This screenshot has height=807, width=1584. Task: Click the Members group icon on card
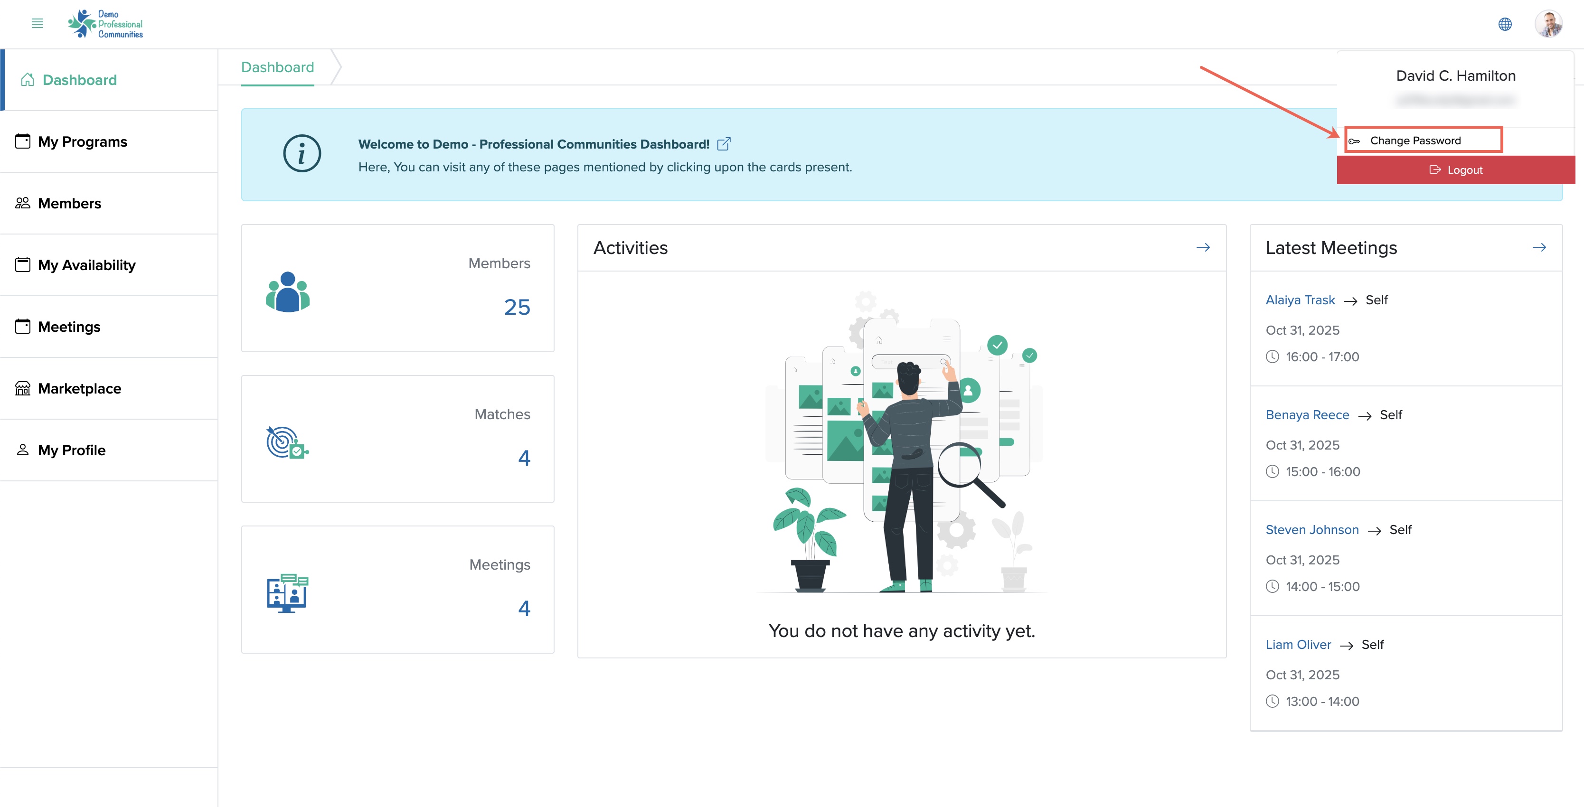(288, 292)
